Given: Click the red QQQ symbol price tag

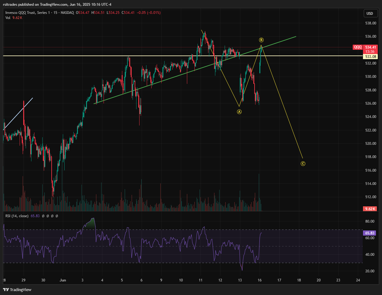Looking at the screenshot, I should (x=358, y=47).
